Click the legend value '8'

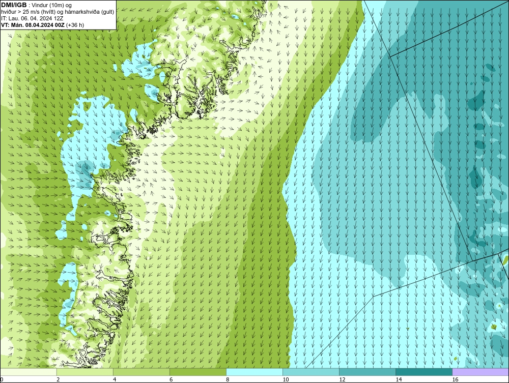tap(228, 379)
